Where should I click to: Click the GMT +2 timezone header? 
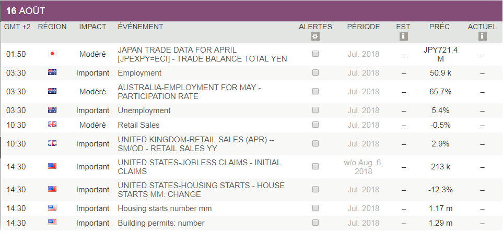(x=17, y=27)
